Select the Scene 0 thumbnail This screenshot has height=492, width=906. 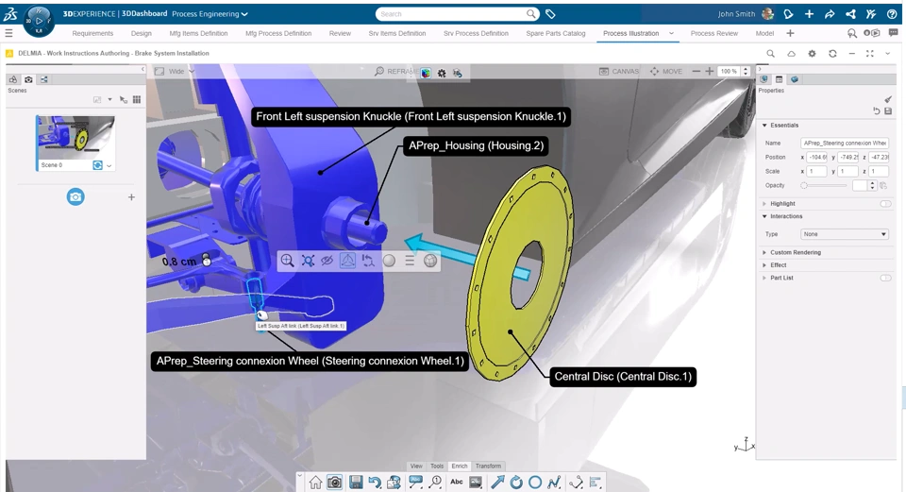tap(75, 137)
